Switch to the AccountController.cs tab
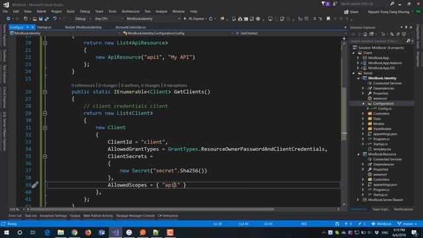Viewport: 423px width, 238px height. click(x=131, y=27)
